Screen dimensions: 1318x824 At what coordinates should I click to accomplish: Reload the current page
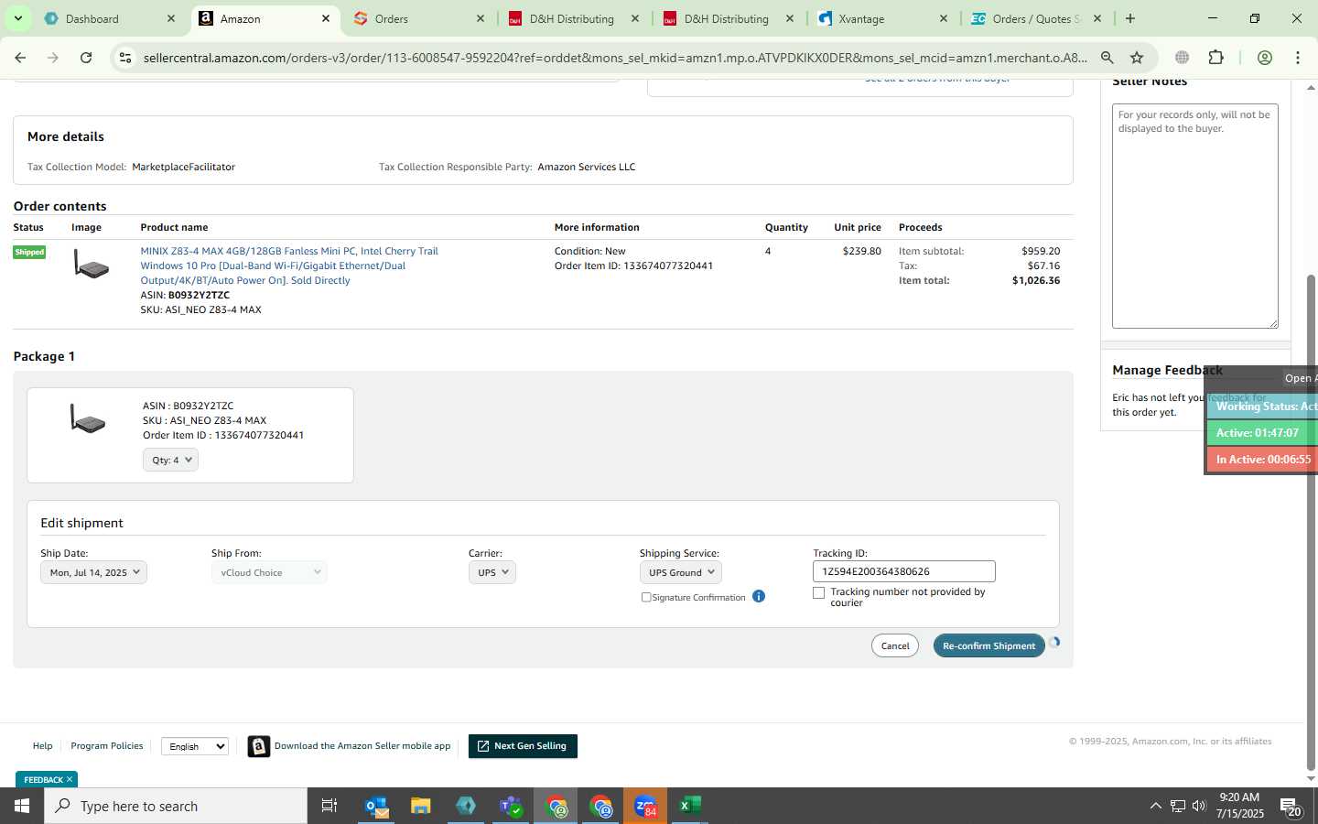pyautogui.click(x=86, y=58)
